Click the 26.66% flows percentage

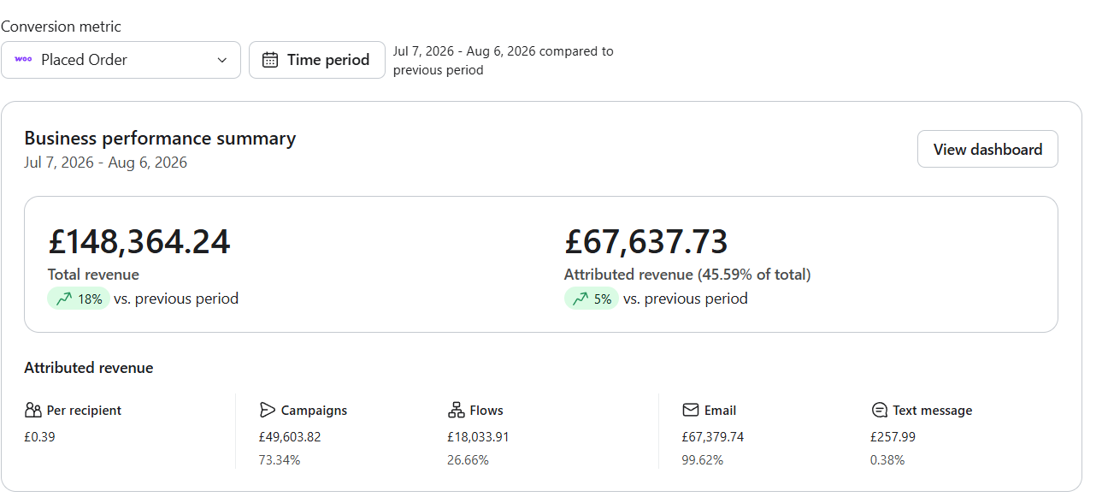pyautogui.click(x=468, y=460)
